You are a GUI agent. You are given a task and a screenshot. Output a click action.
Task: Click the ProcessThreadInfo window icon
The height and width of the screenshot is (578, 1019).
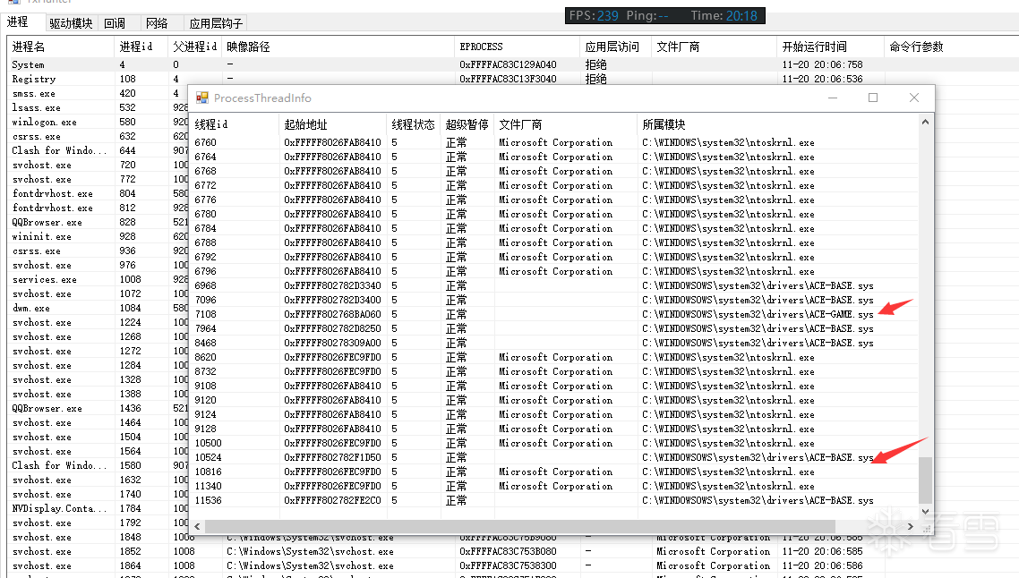[x=202, y=98]
